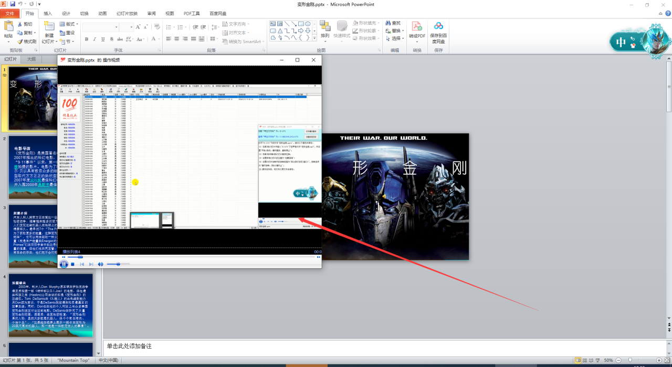Viewport: 672px width, 367px height.
Task: Click Find (查找) in editing group
Action: tap(393, 23)
